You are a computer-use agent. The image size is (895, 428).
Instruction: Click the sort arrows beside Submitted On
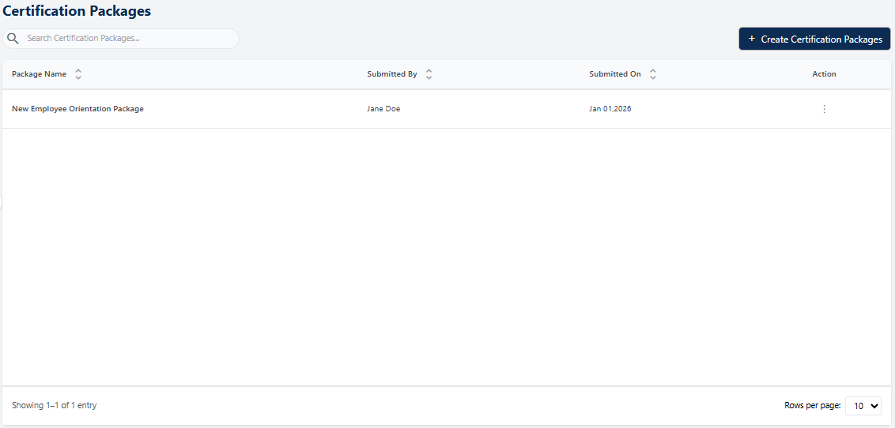coord(652,74)
